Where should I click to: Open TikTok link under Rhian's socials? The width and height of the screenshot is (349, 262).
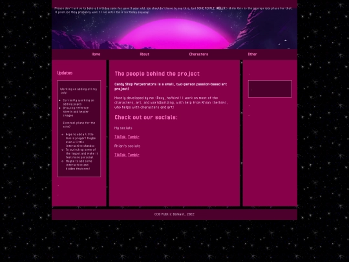[x=120, y=155]
